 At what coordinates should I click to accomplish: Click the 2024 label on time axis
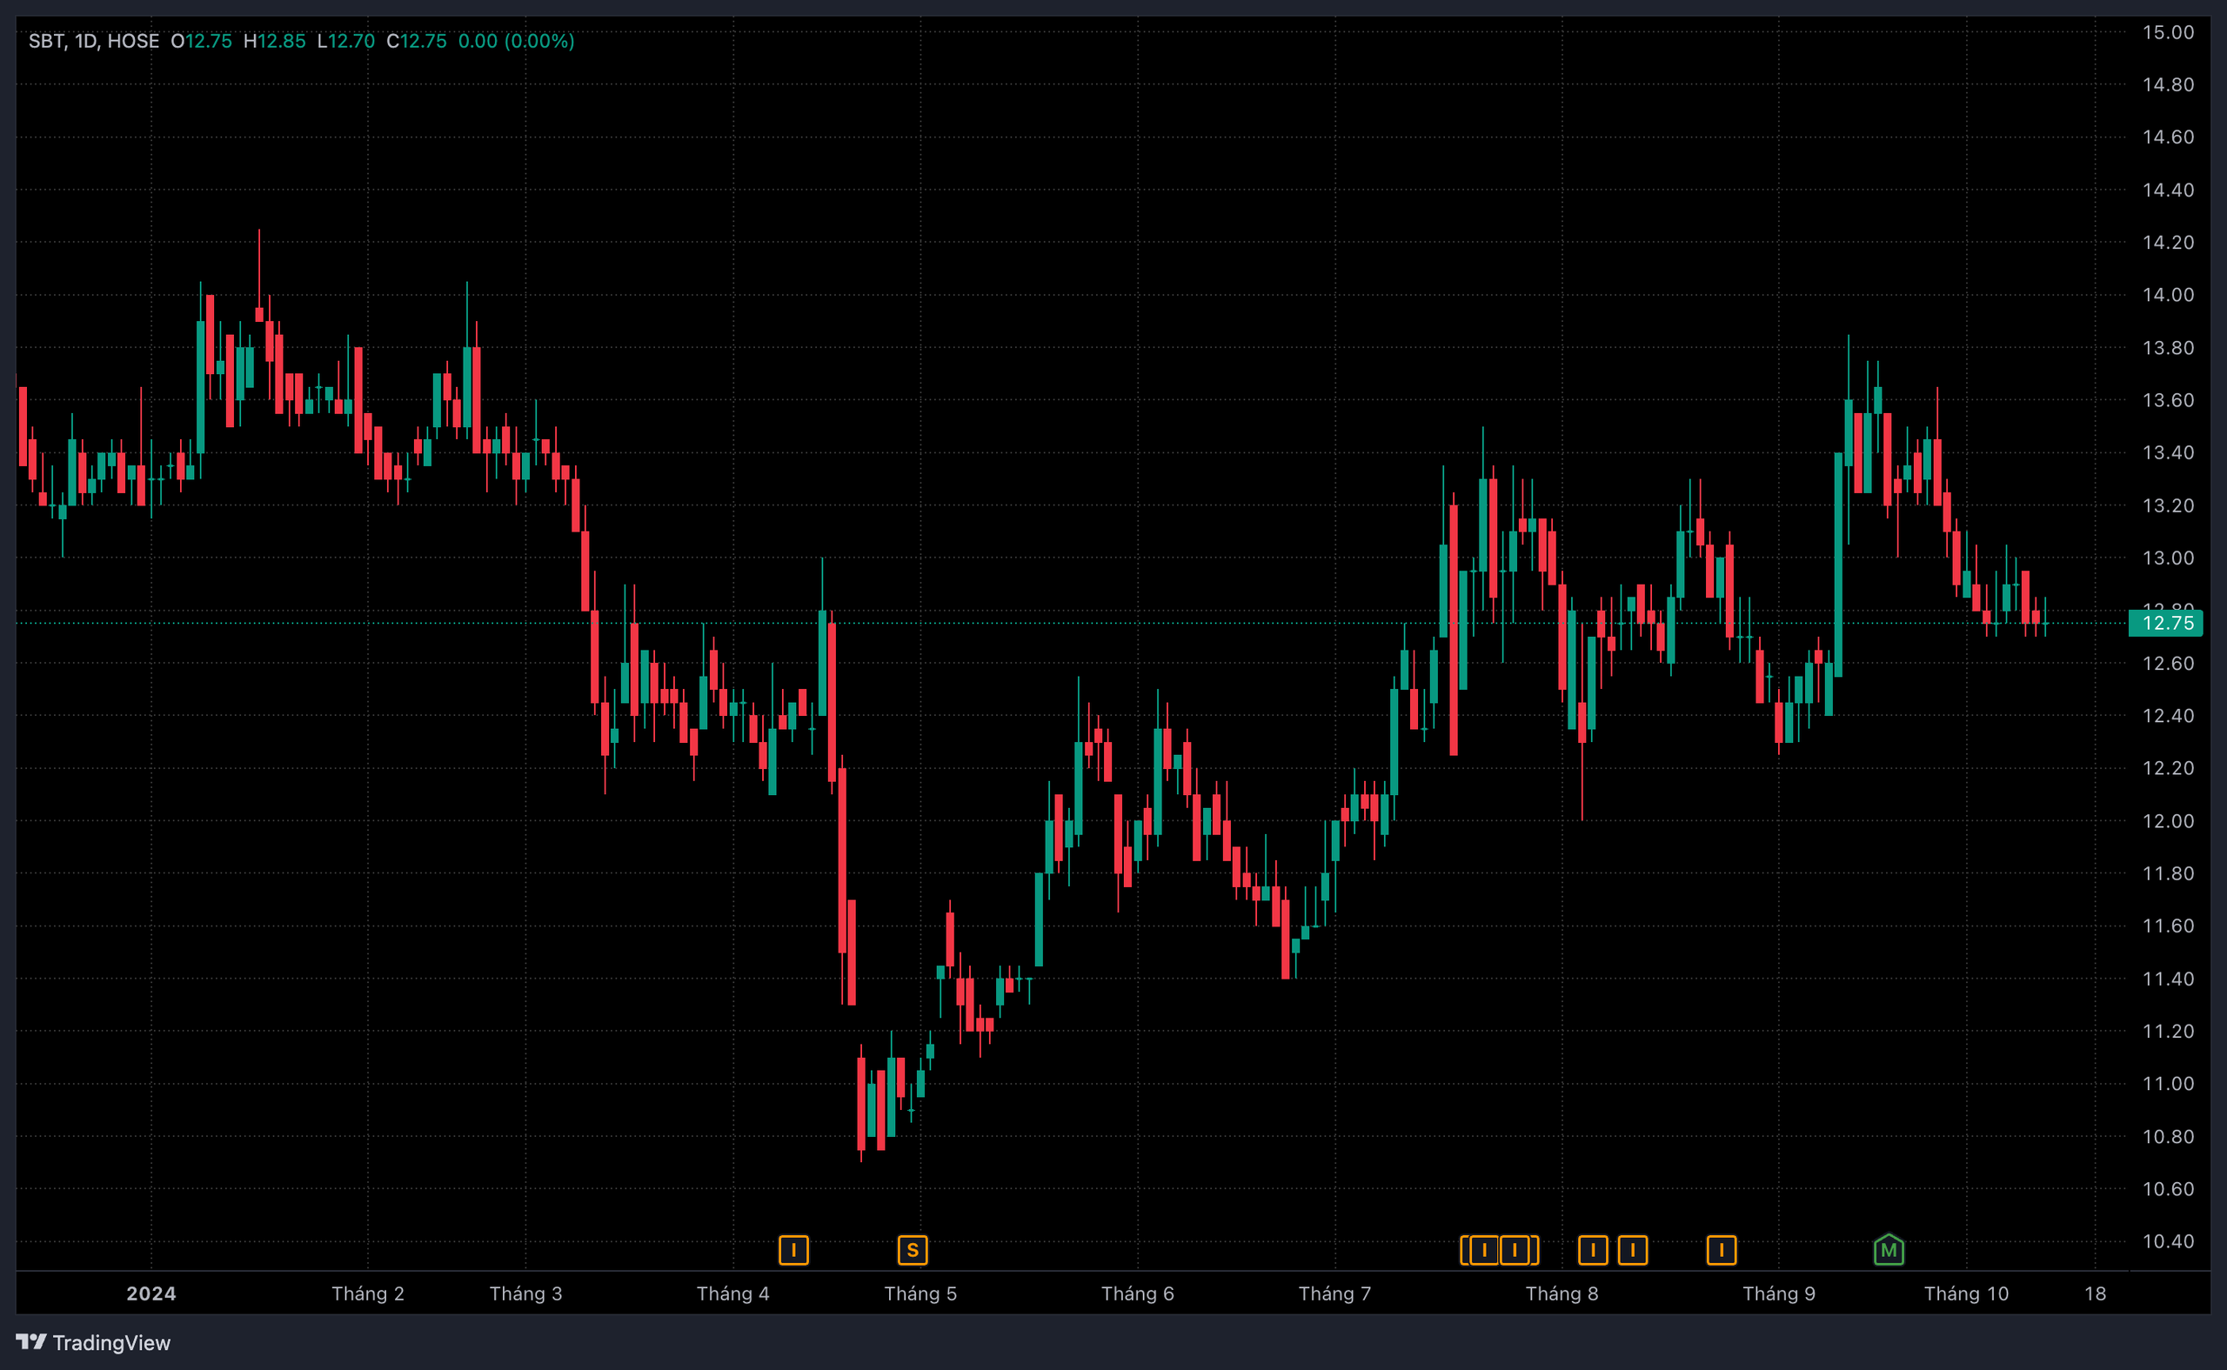coord(151,1293)
